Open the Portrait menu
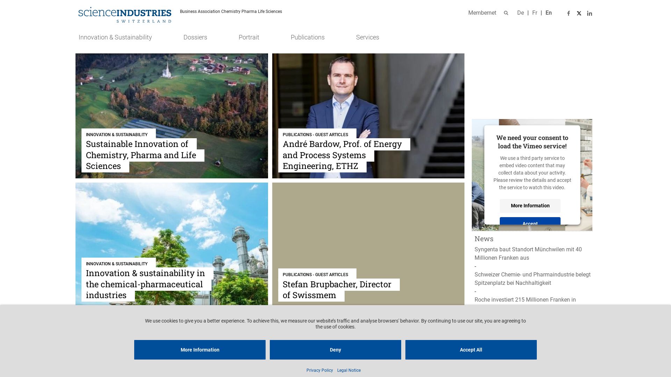Screen dimensions: 671x377 point(249,37)
